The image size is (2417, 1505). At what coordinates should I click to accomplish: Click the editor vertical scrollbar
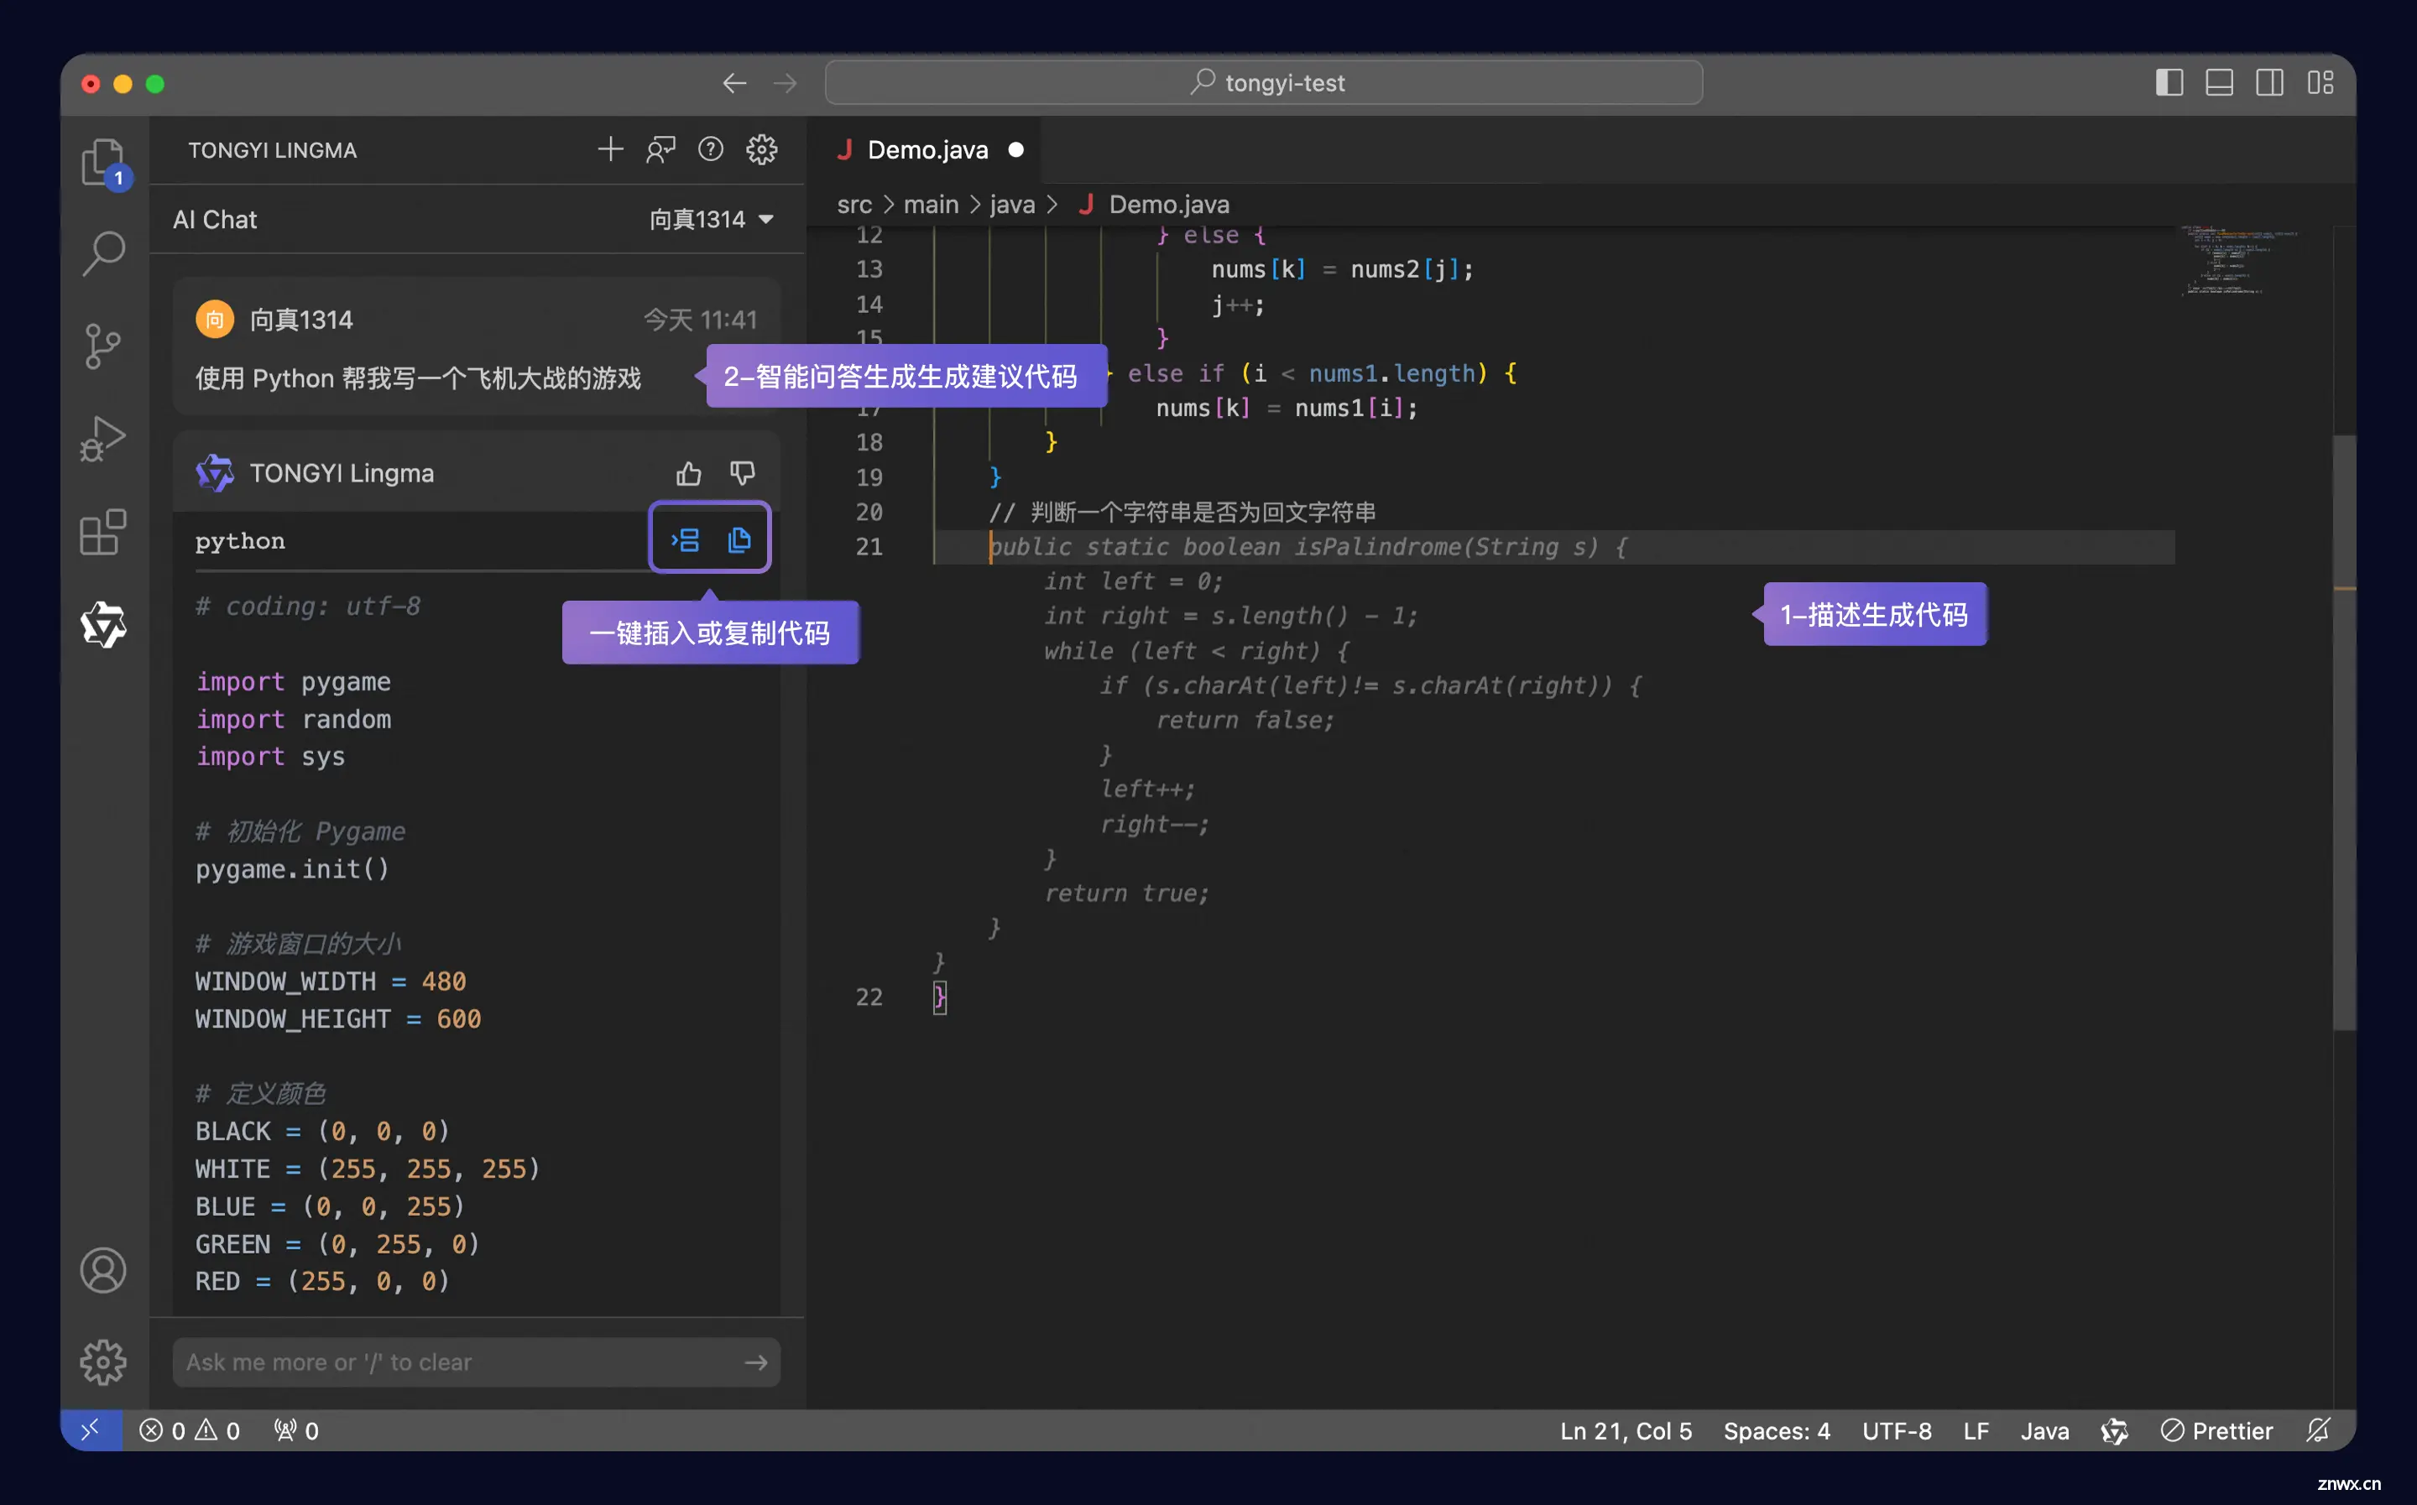(2344, 732)
